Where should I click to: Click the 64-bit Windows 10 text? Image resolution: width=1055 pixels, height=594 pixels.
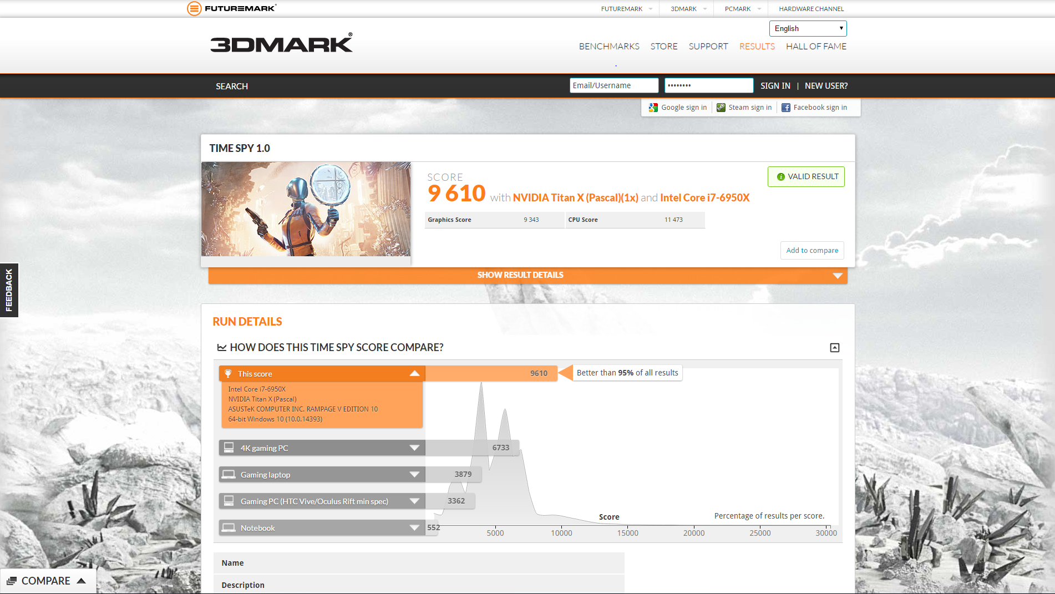coord(275,419)
